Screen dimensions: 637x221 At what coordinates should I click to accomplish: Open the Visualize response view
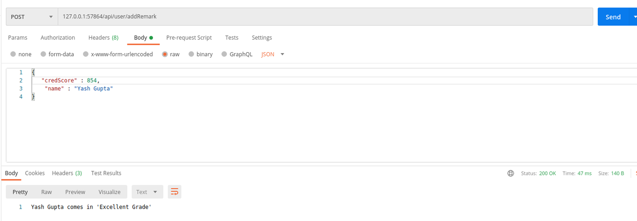click(x=109, y=192)
